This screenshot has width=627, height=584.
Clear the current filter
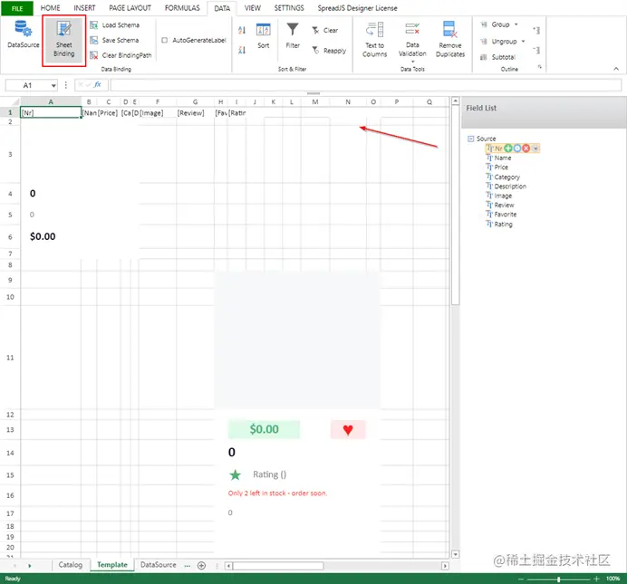pos(324,31)
